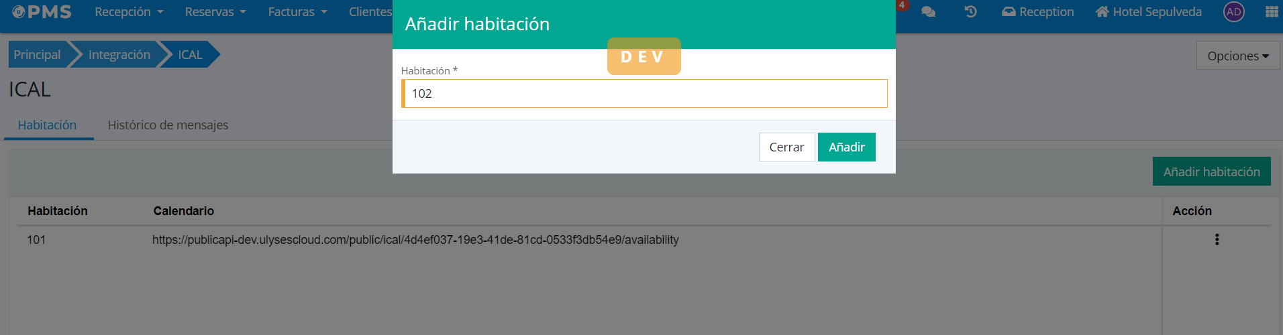1283x335 pixels.
Task: Click the Reception inbox icon
Action: pyautogui.click(x=1009, y=12)
